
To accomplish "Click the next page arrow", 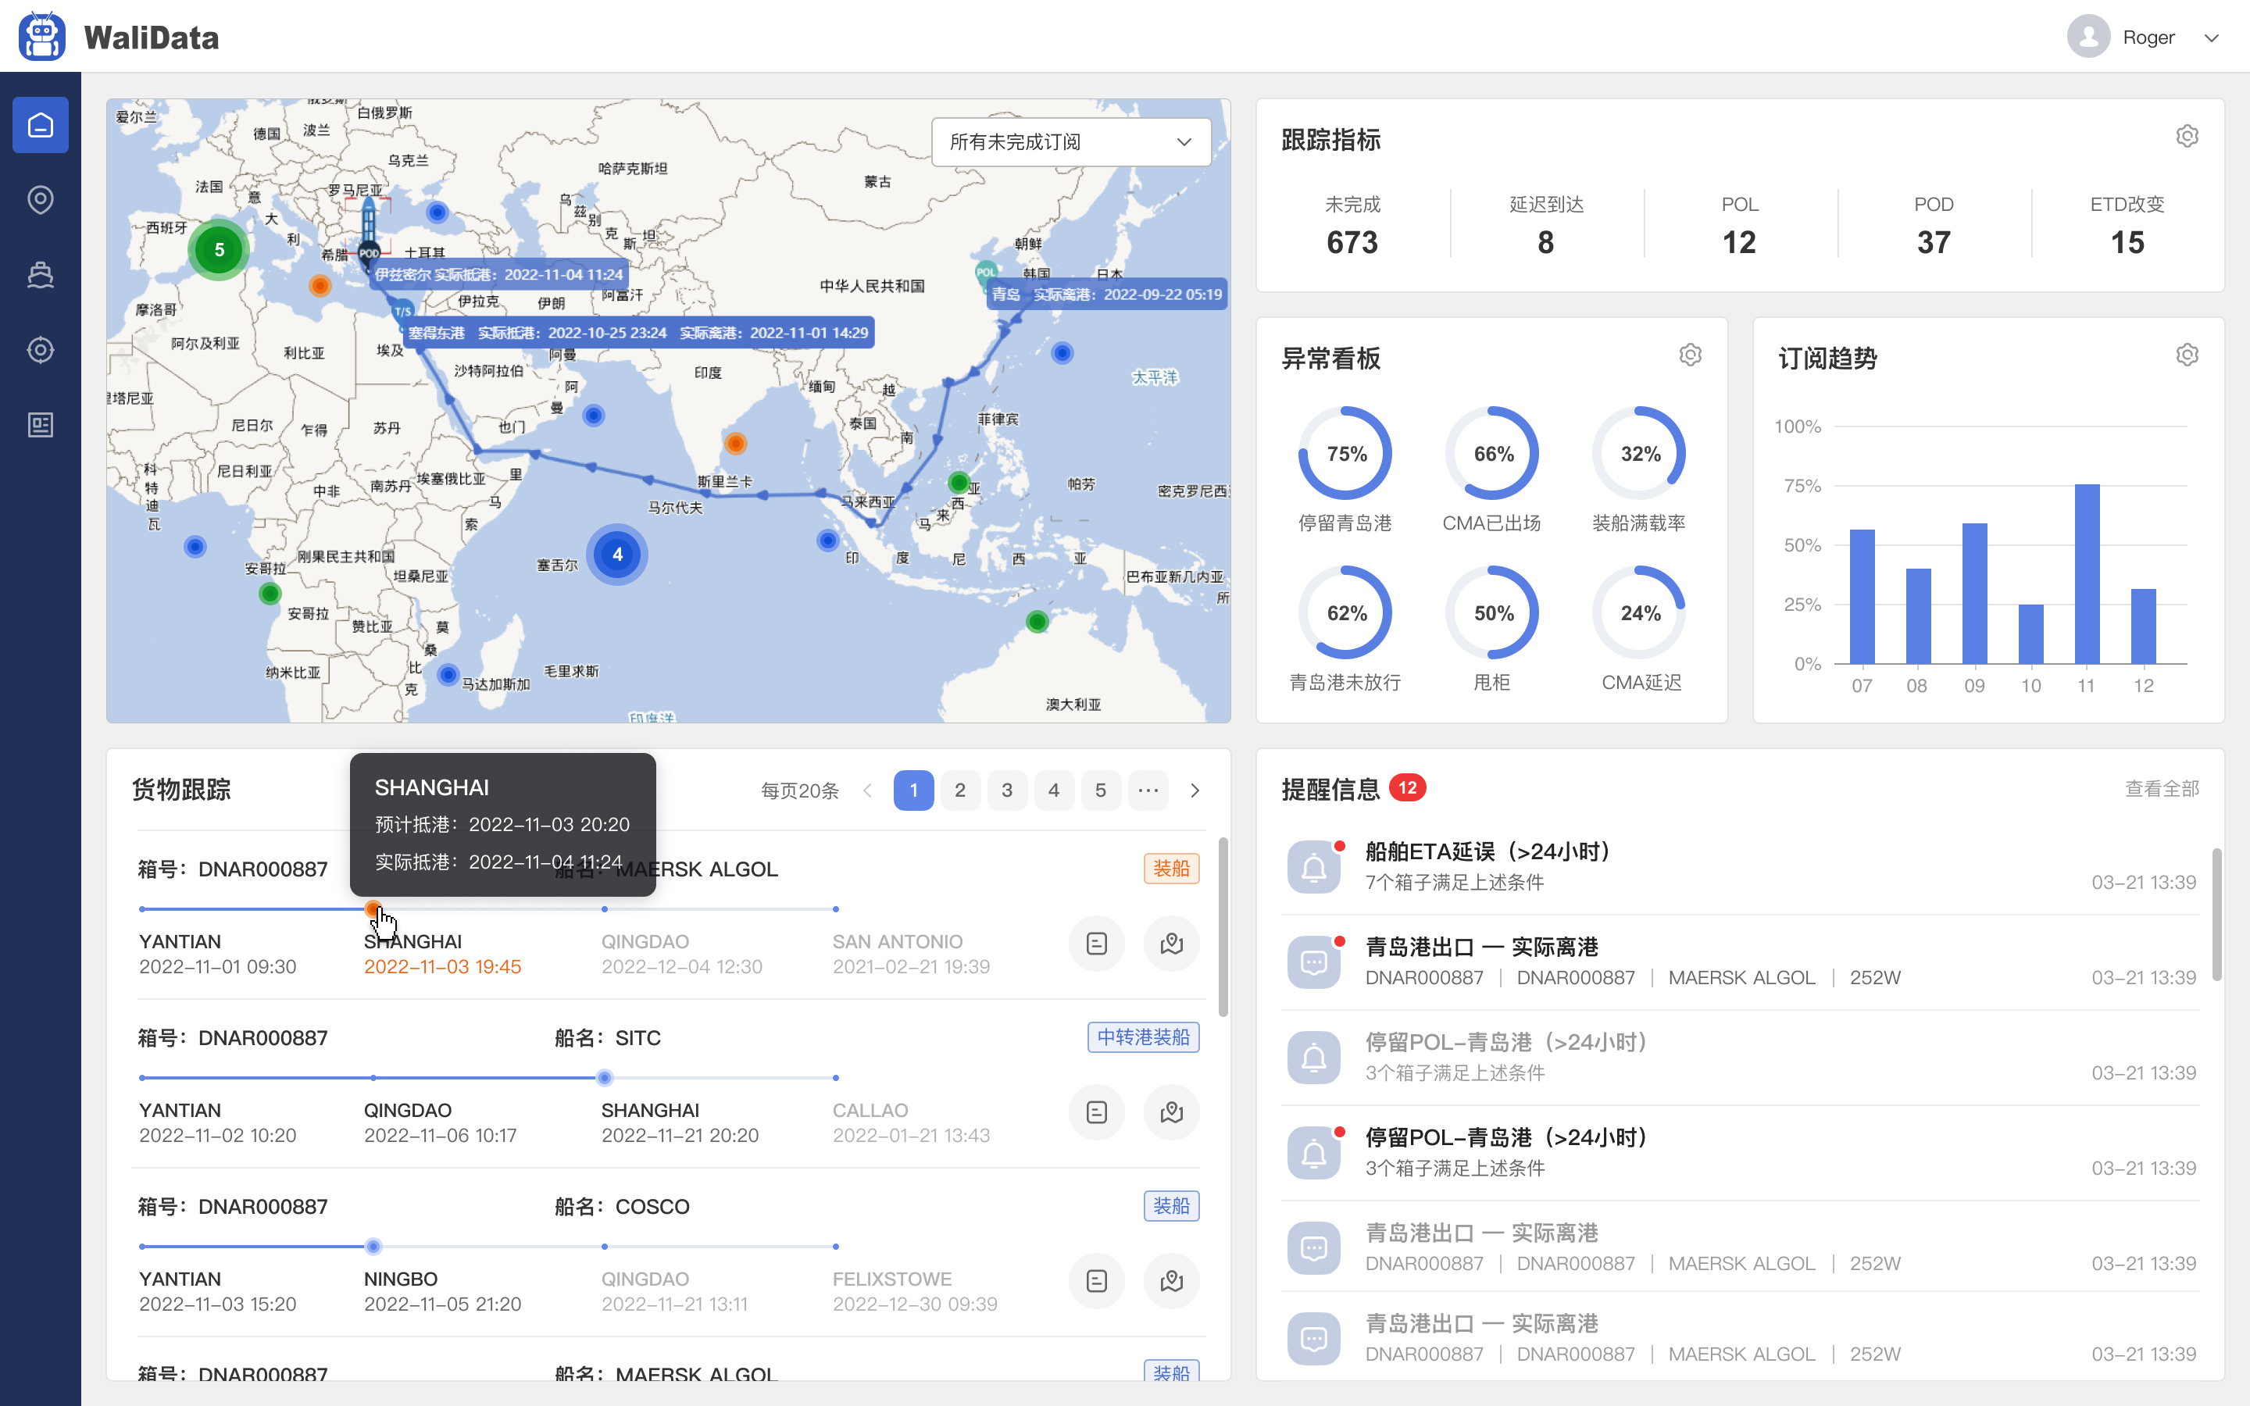I will 1195,790.
